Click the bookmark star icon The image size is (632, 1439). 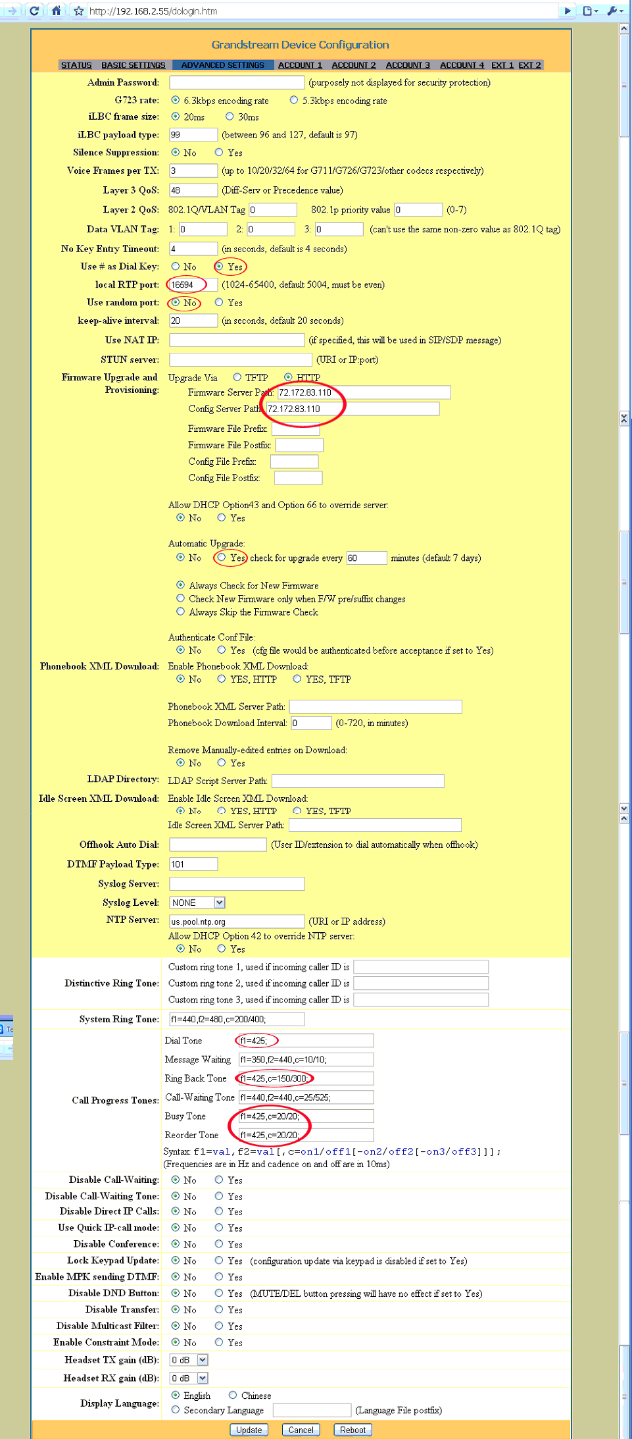coord(79,11)
